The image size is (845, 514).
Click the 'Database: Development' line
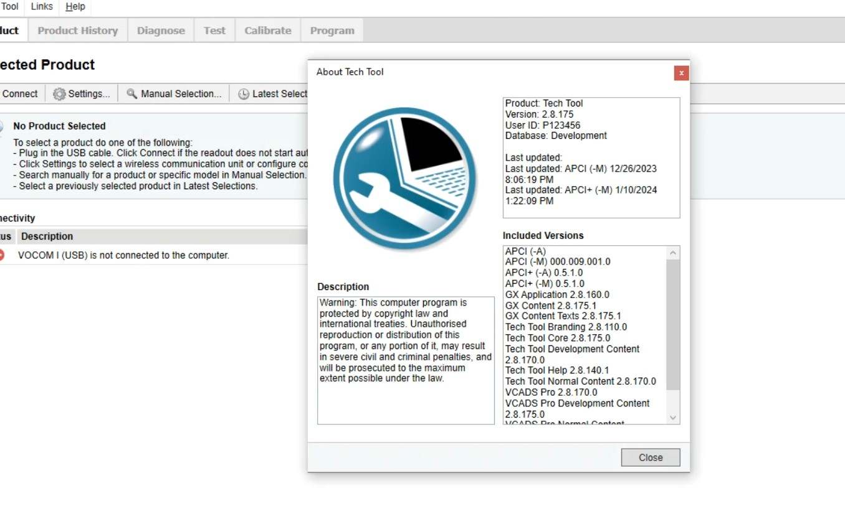coord(556,136)
